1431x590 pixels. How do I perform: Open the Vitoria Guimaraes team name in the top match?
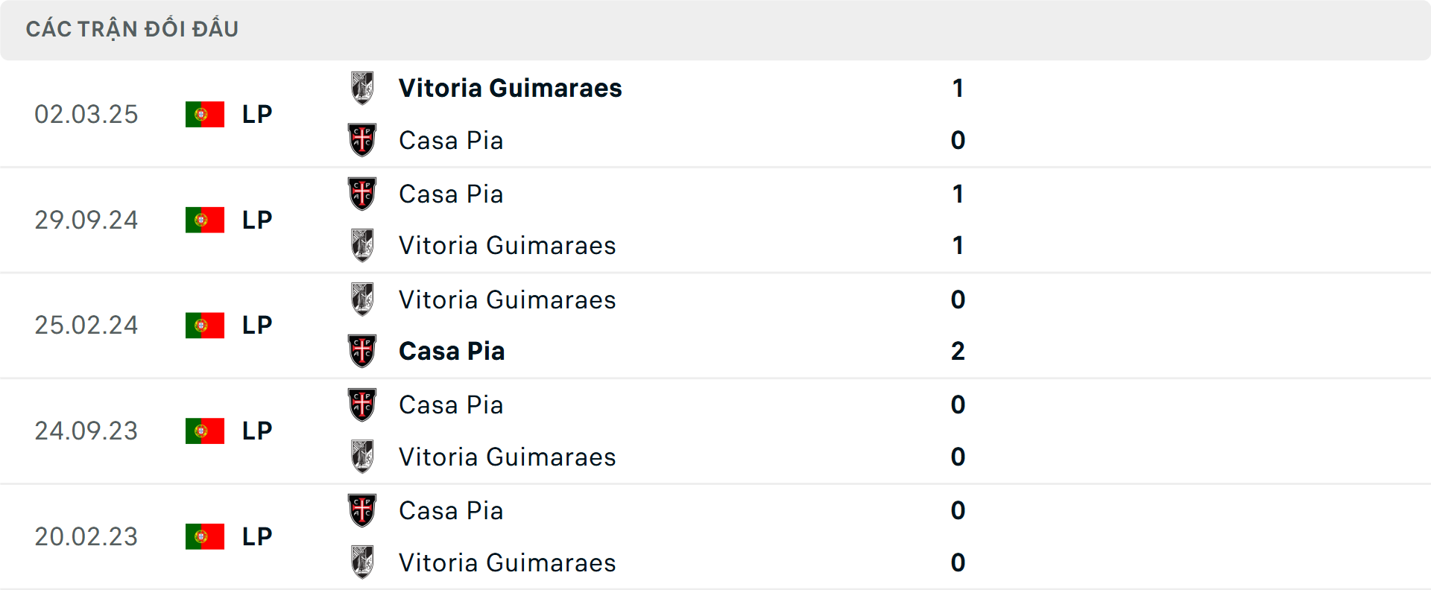pyautogui.click(x=510, y=87)
